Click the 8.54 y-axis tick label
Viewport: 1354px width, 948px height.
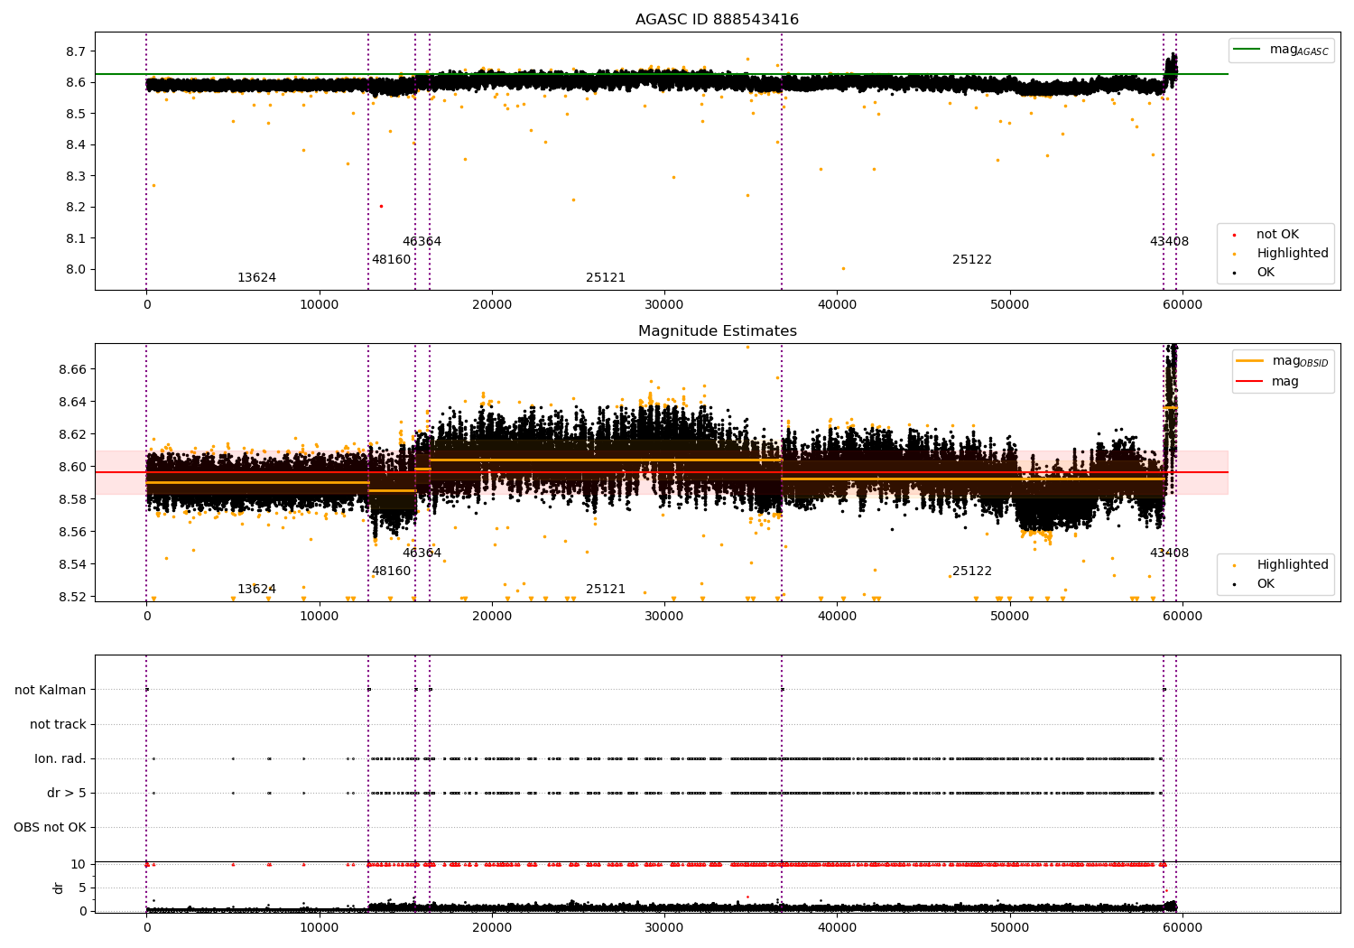click(x=72, y=564)
